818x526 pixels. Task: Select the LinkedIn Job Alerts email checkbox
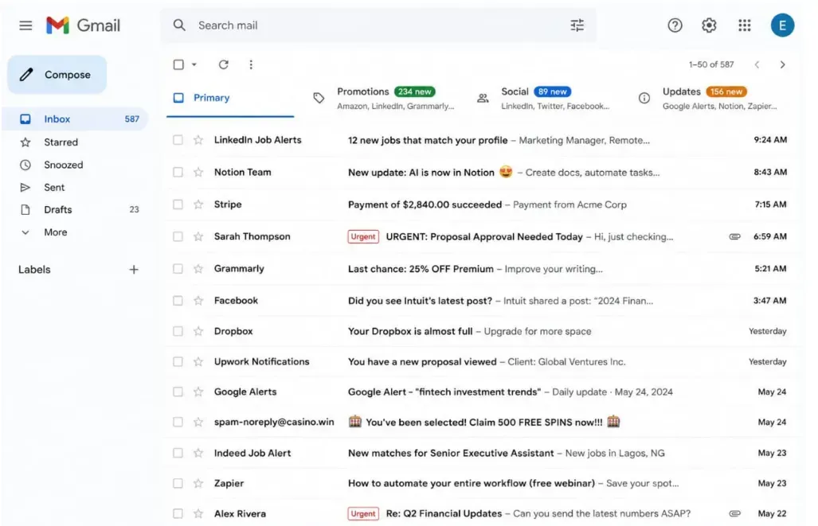point(178,140)
